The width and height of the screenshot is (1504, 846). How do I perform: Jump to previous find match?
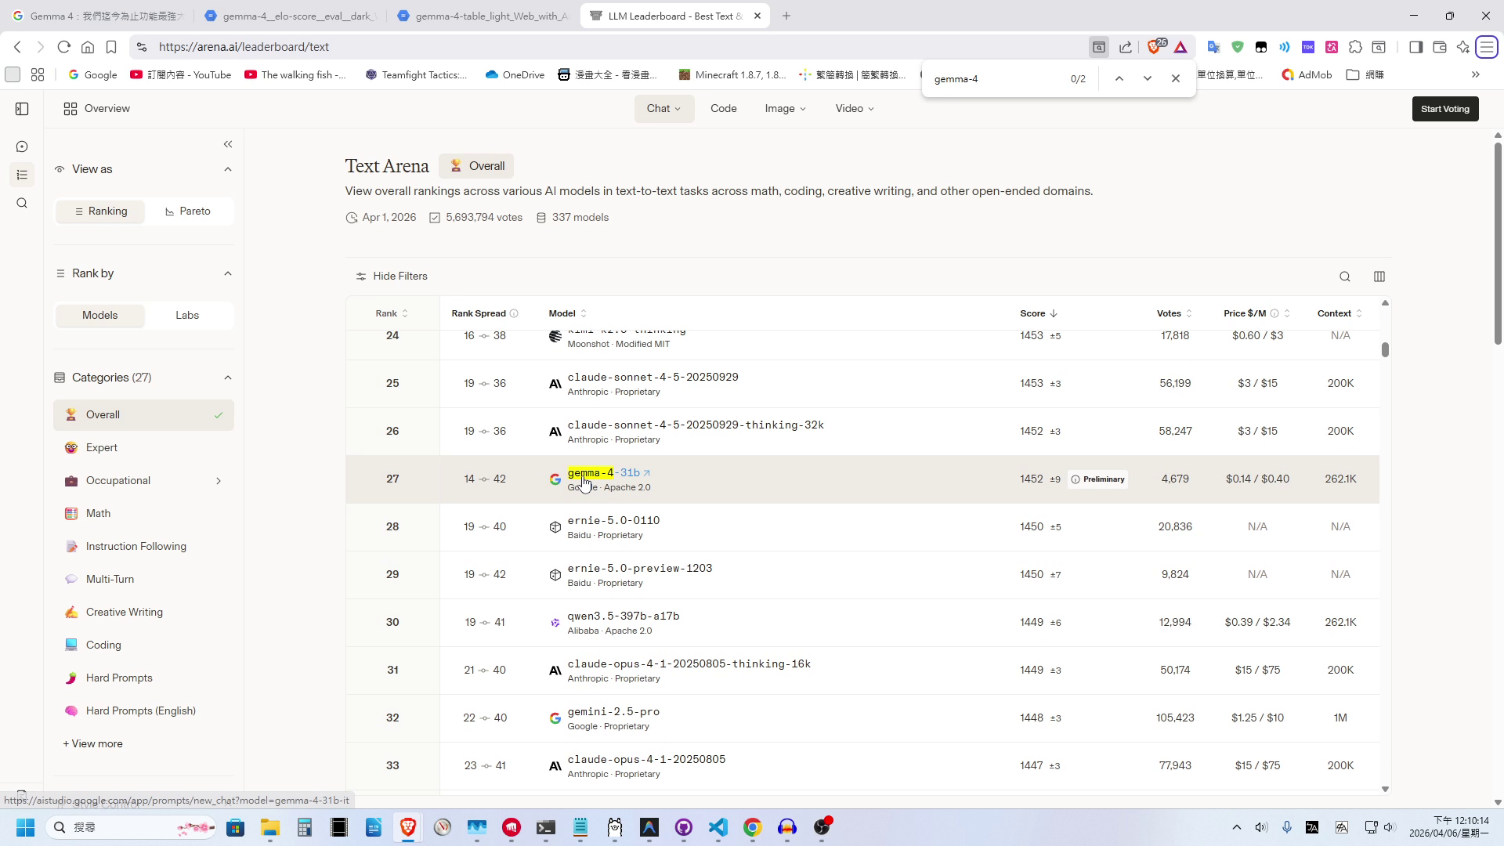point(1119,78)
